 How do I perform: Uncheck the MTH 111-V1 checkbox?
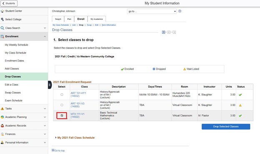[x=62, y=115]
